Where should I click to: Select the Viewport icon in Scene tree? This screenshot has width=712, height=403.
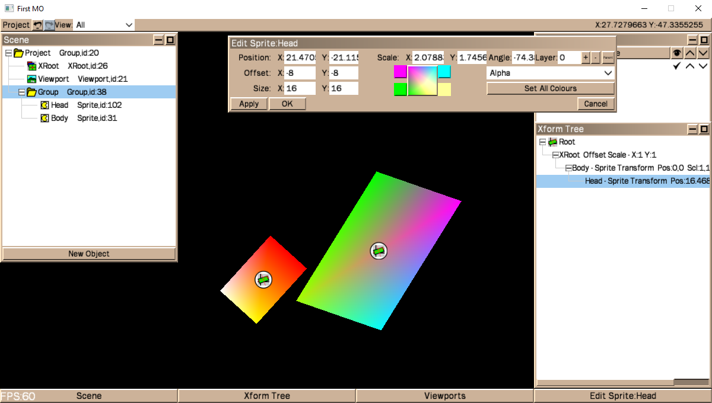click(x=32, y=79)
